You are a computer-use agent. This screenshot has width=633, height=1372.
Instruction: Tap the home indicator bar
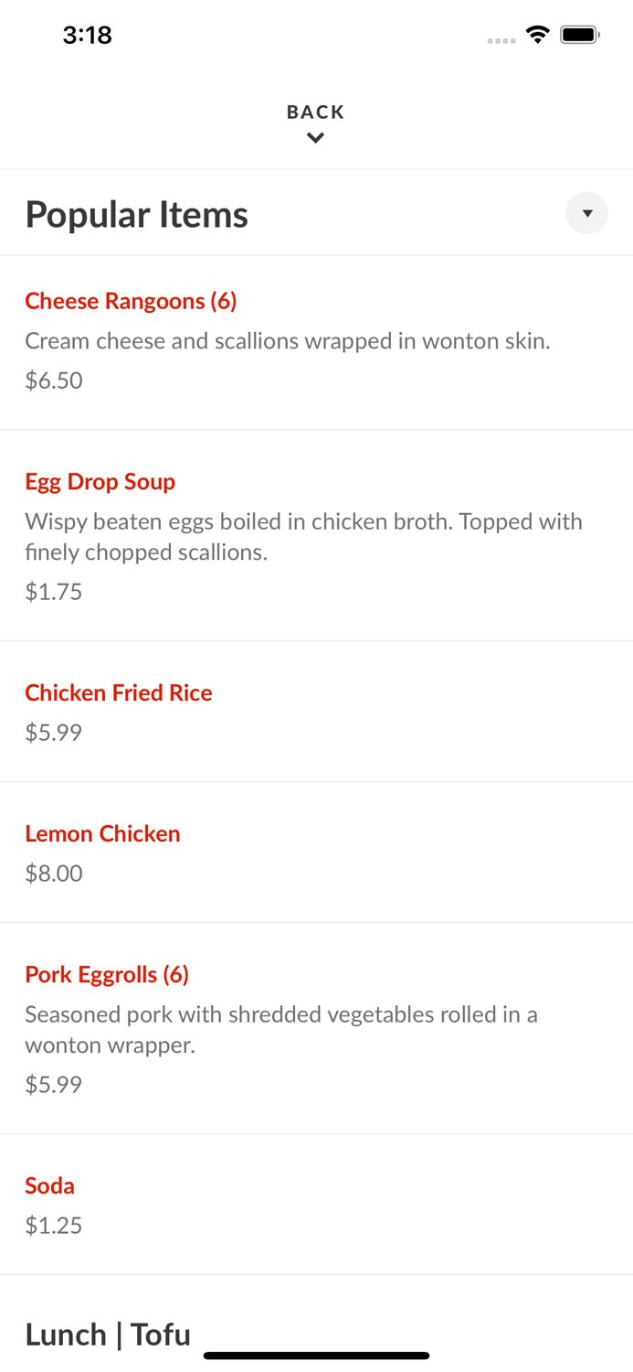point(316,1356)
